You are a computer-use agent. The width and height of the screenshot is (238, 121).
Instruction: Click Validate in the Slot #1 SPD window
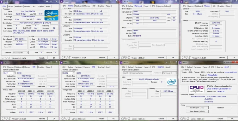pyautogui.click(x=42, y=119)
